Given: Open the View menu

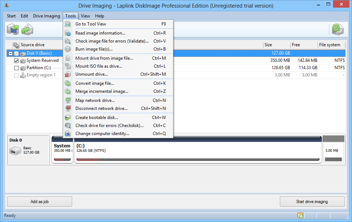Looking at the screenshot, I should pyautogui.click(x=85, y=16).
